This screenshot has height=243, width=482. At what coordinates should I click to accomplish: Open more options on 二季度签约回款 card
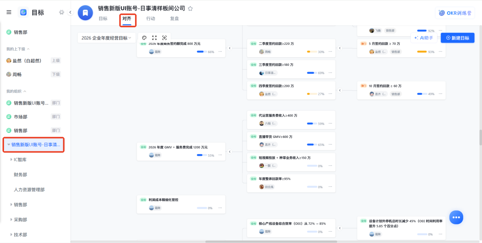click(x=330, y=52)
